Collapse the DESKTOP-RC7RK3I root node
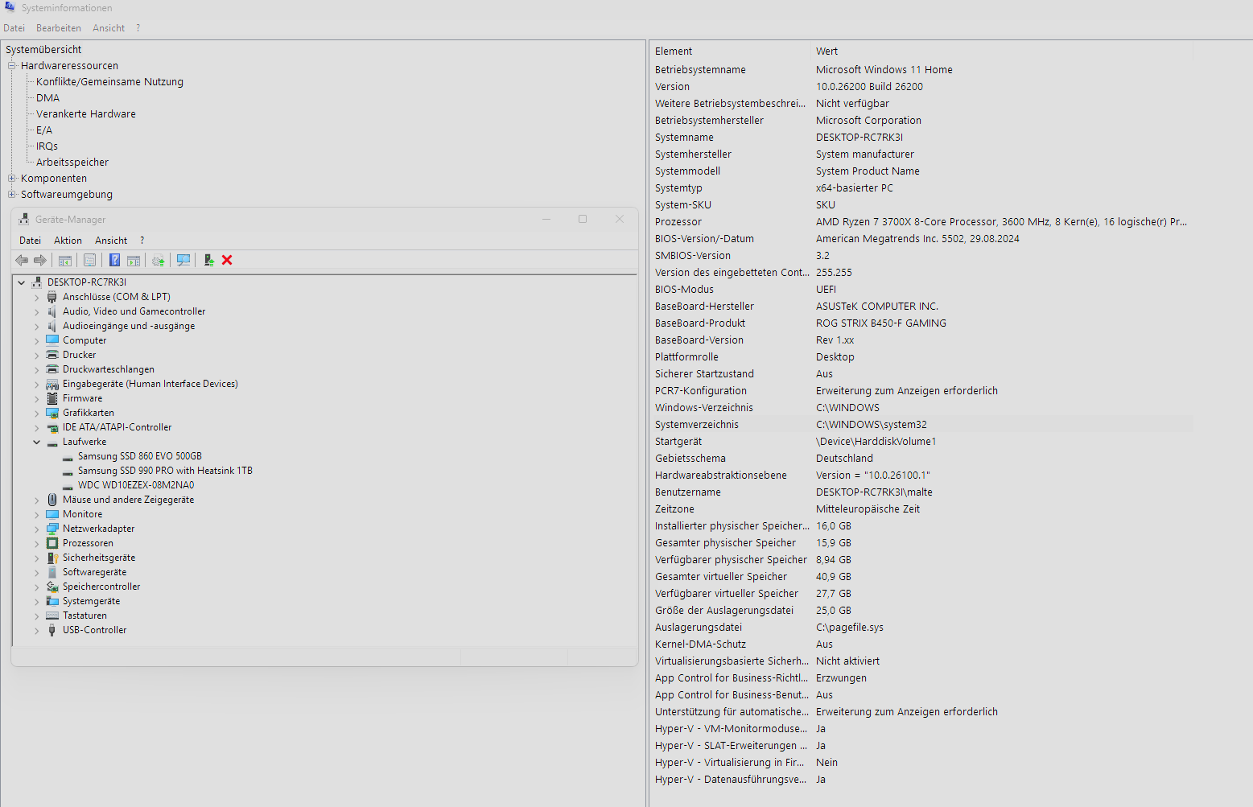 point(21,282)
